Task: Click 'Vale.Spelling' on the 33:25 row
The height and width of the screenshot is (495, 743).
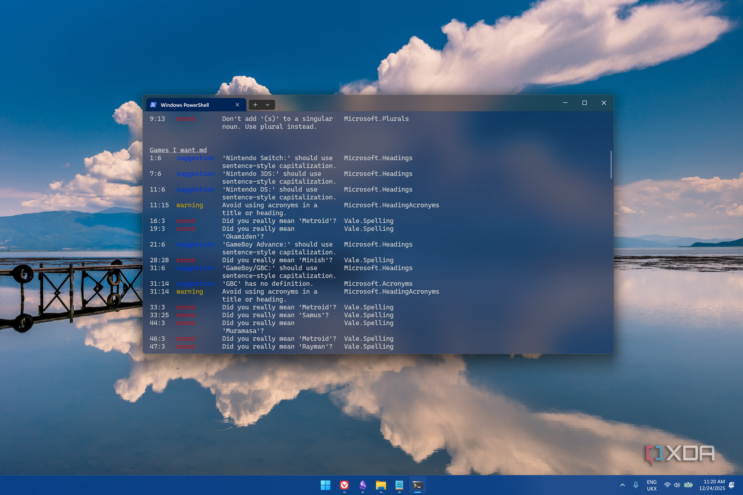Action: point(369,315)
